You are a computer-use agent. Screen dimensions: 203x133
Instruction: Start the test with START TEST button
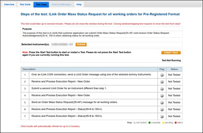click(x=171, y=53)
